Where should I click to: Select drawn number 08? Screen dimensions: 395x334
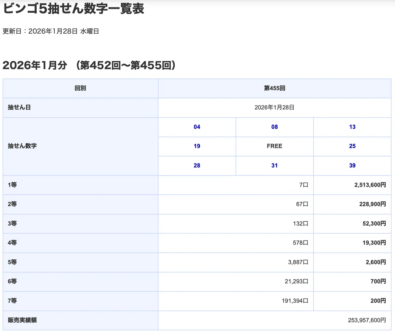point(275,127)
